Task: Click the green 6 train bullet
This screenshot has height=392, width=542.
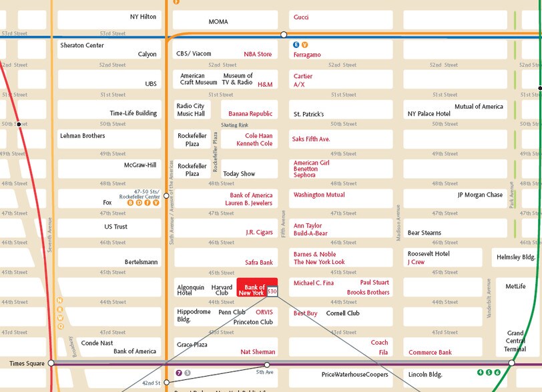Action: [x=497, y=372]
